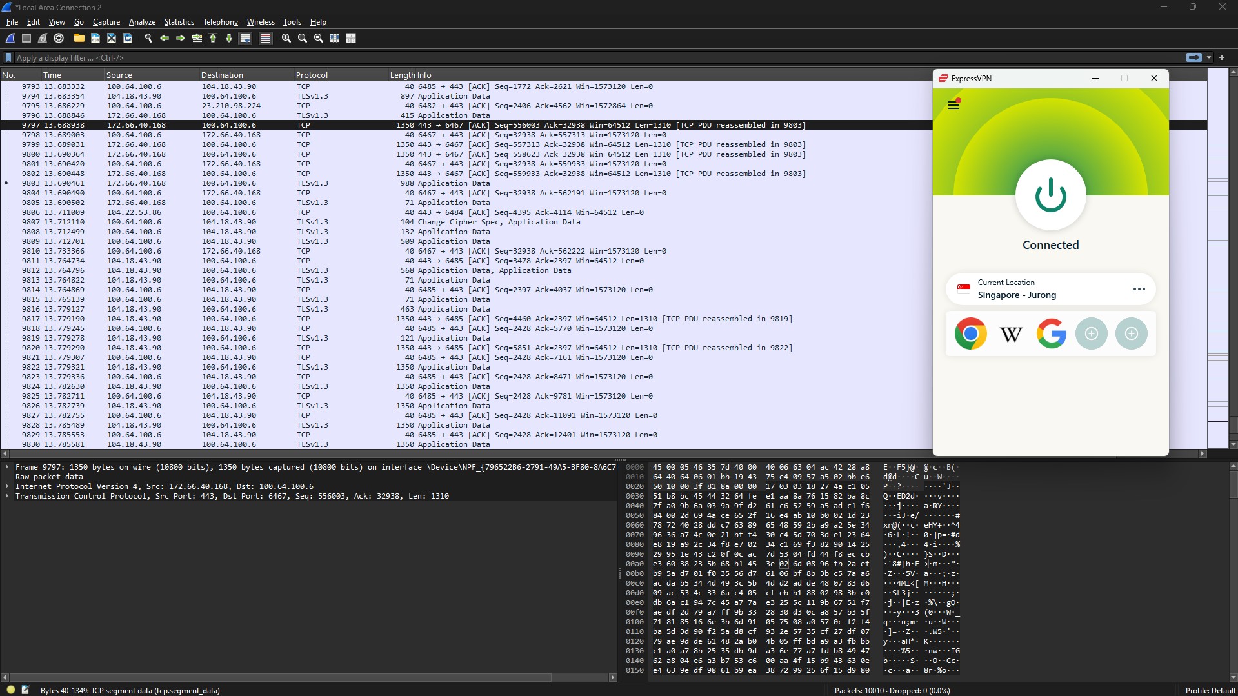Image resolution: width=1238 pixels, height=696 pixels.
Task: Toggle ExpressVPN connection power button
Action: coord(1050,195)
